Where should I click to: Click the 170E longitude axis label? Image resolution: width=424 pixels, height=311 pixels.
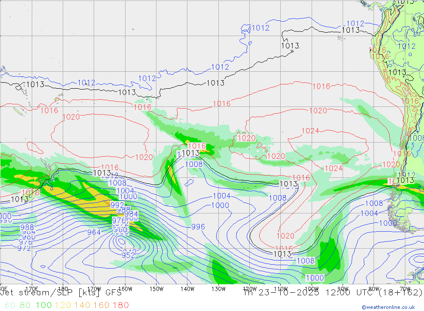coord(32,289)
